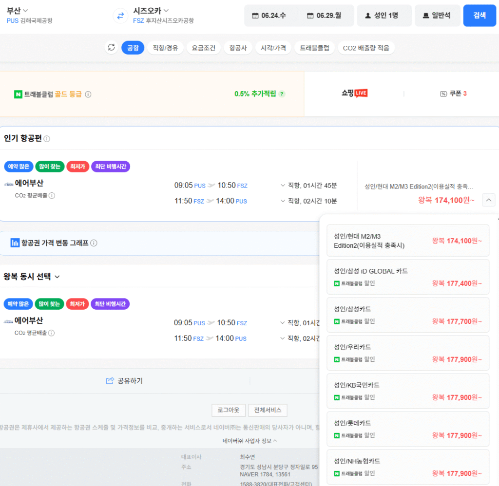Select the 요금조건 filter
Image resolution: width=499 pixels, height=486 pixels.
[203, 48]
